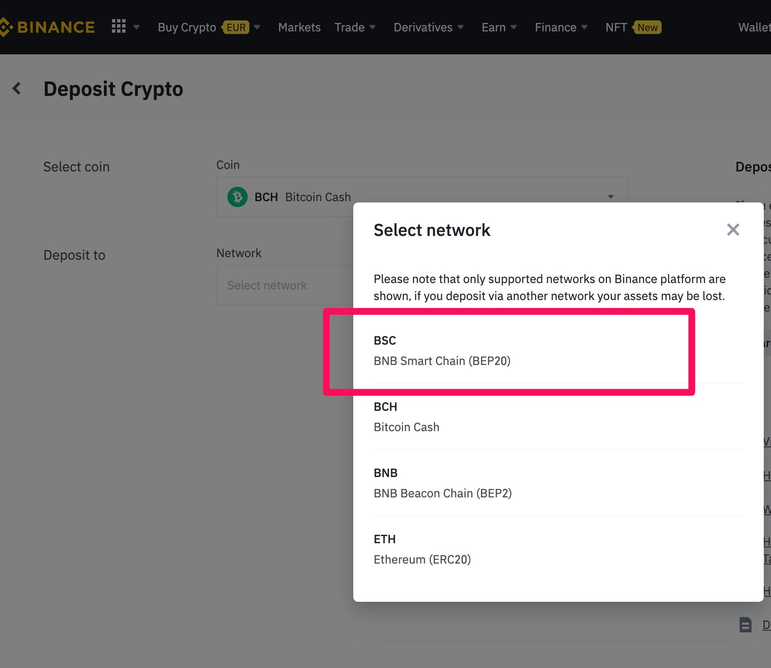Expand the arrow beside apps grid
This screenshot has width=771, height=668.
[137, 27]
